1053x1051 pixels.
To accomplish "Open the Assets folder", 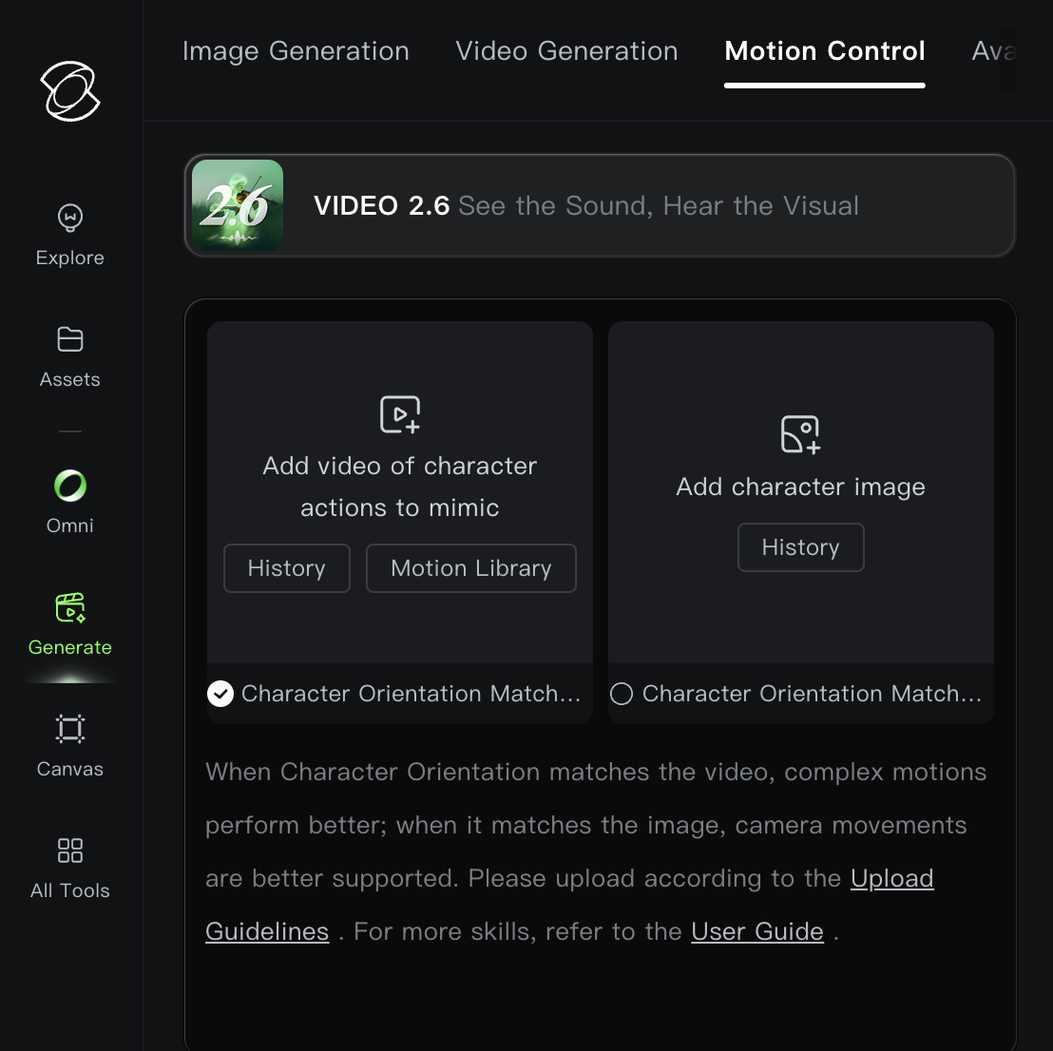I will (70, 356).
